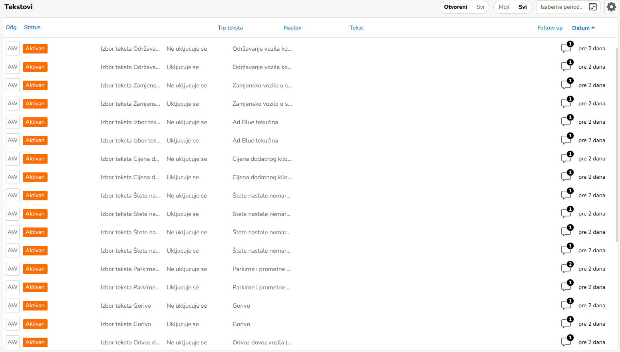The image size is (620, 352).
Task: Sort by Datum column arrow
Action: [593, 28]
